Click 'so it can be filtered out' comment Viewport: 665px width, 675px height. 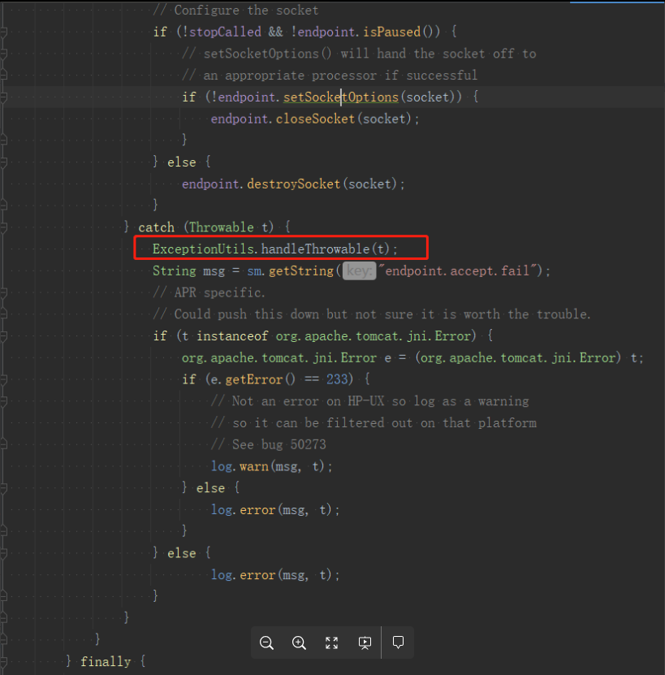click(384, 422)
